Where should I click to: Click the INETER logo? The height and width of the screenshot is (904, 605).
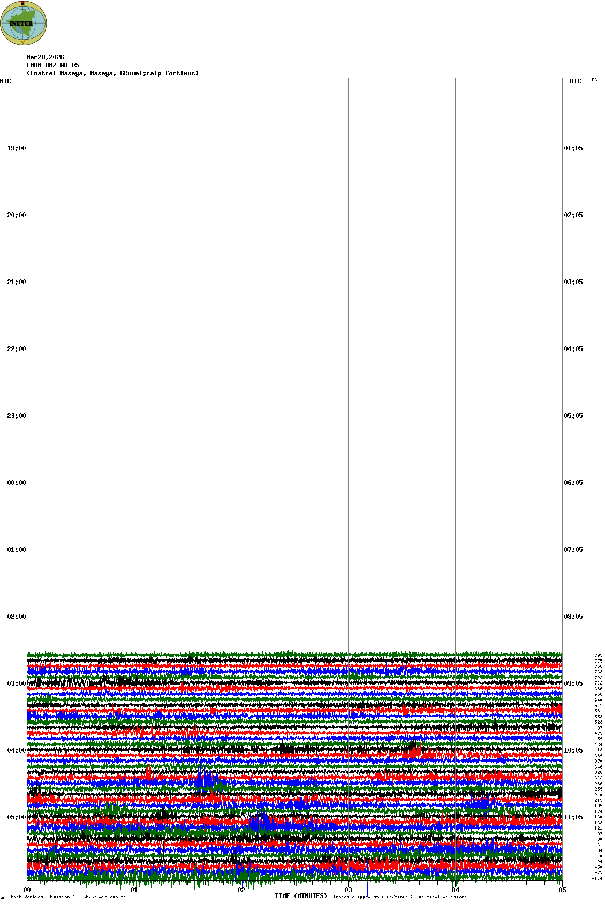point(24,23)
